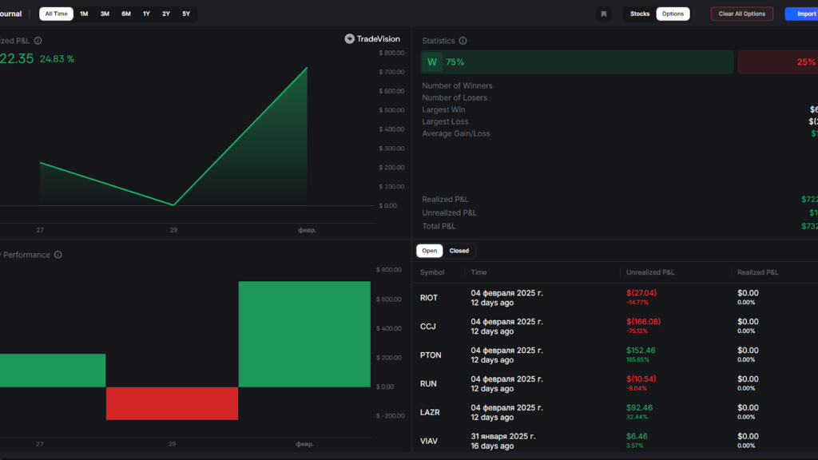
Task: Select the VIAV row in the table
Action: 431,441
